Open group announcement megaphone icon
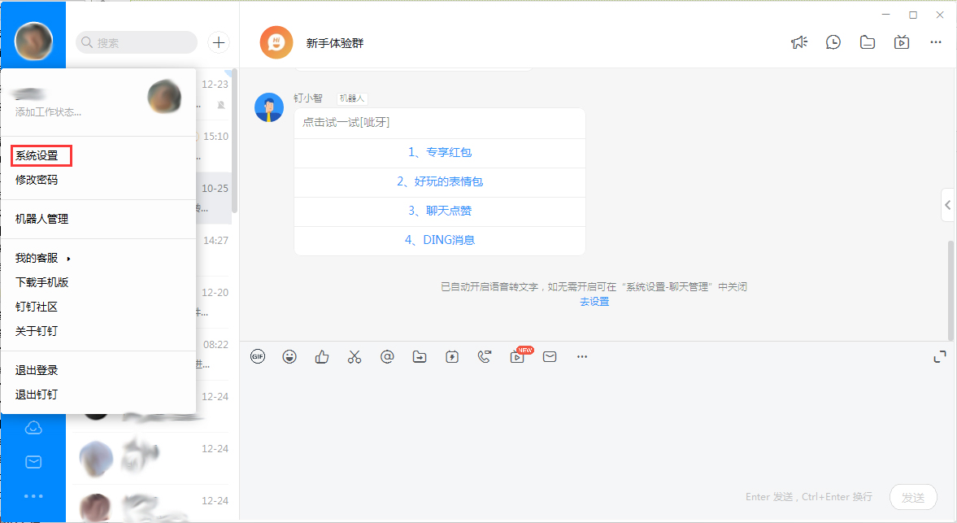Screen dimensions: 957x523 tap(799, 41)
